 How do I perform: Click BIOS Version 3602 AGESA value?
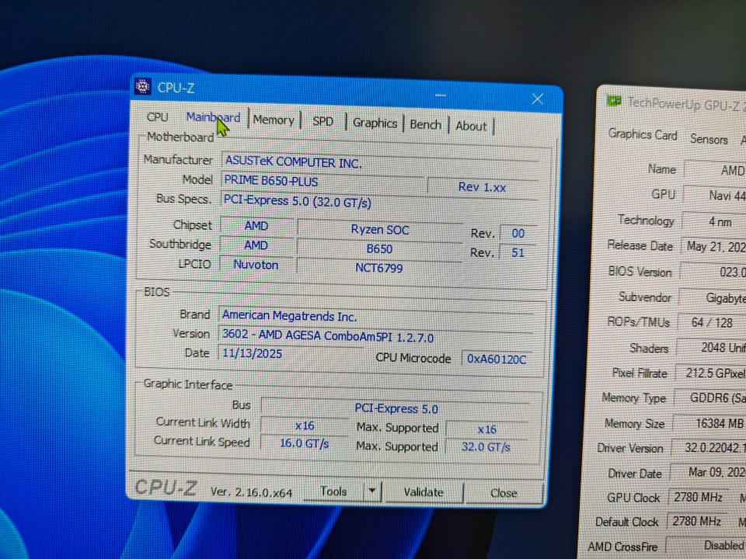point(376,335)
